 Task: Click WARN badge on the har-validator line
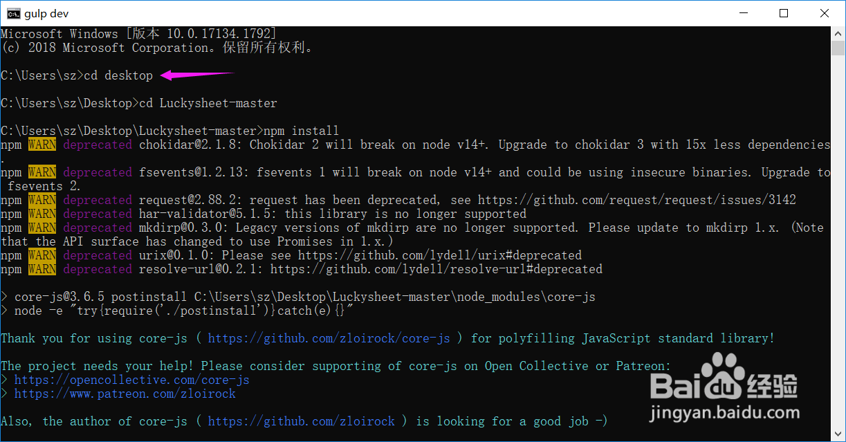pyautogui.click(x=42, y=214)
